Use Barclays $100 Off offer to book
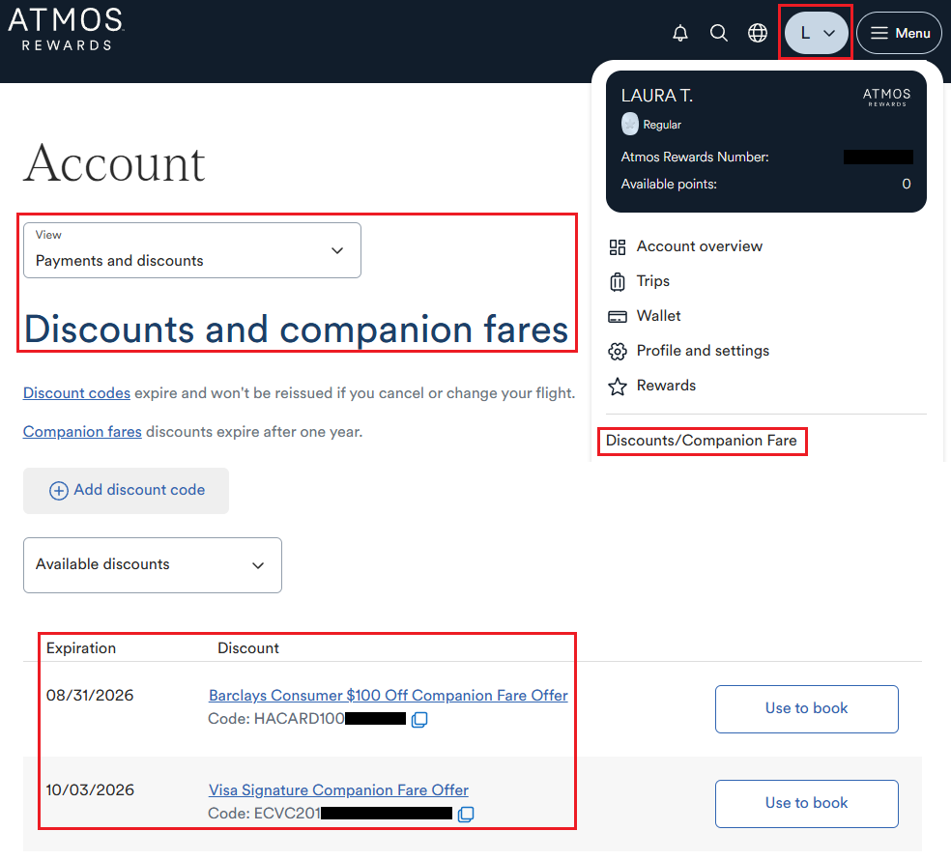Screen dimensions: 951x860 pyautogui.click(x=806, y=709)
